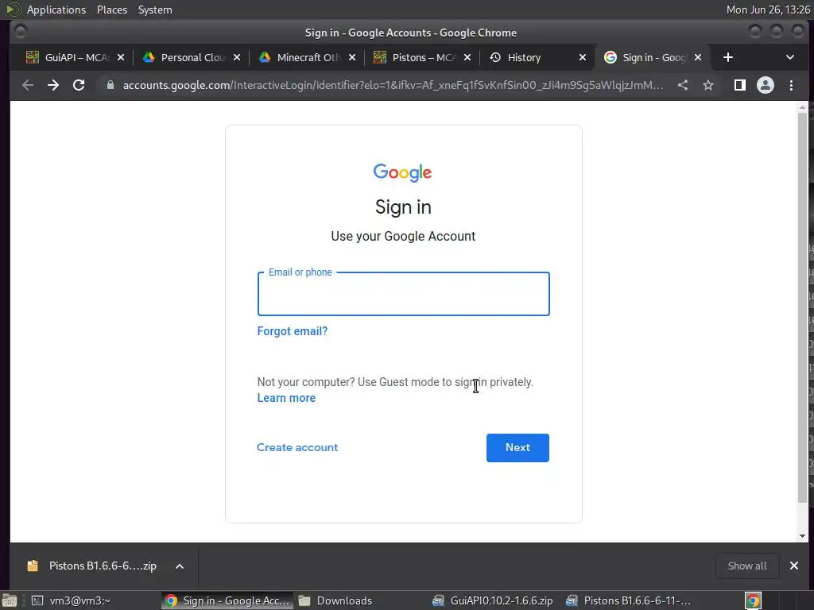Click Show all downloads
This screenshot has height=610, width=814.
747,566
